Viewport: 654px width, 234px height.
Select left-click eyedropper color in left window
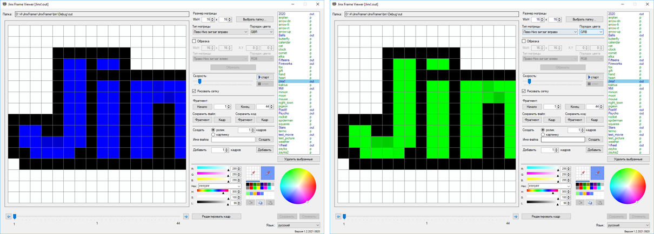(x=253, y=173)
